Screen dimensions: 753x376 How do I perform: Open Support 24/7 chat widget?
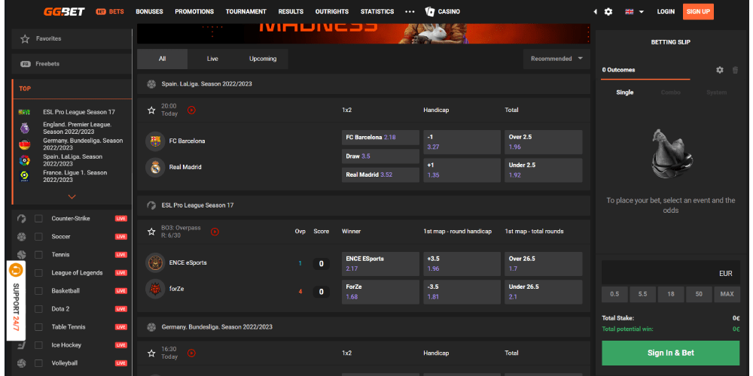pyautogui.click(x=16, y=301)
